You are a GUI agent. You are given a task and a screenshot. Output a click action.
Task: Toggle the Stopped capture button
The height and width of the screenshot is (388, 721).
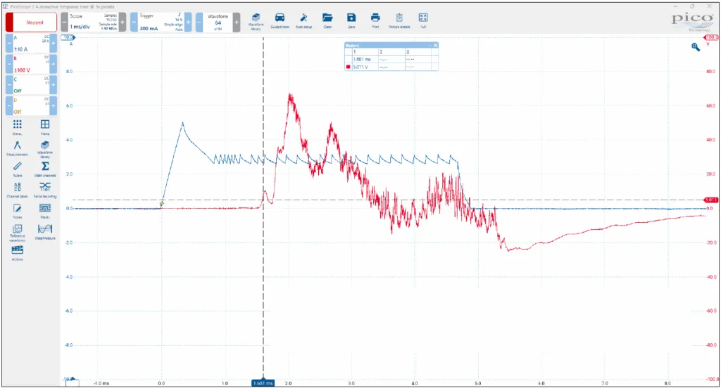[30, 22]
